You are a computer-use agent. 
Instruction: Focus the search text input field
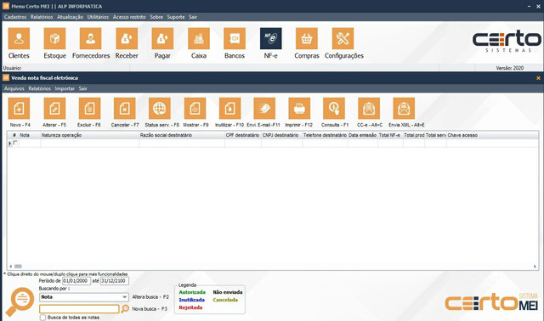pos(79,309)
